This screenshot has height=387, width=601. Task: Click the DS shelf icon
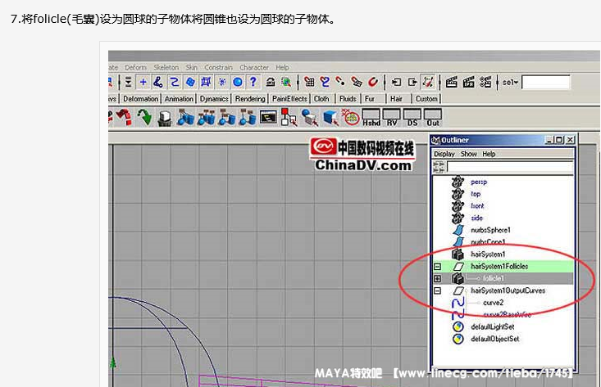point(412,118)
